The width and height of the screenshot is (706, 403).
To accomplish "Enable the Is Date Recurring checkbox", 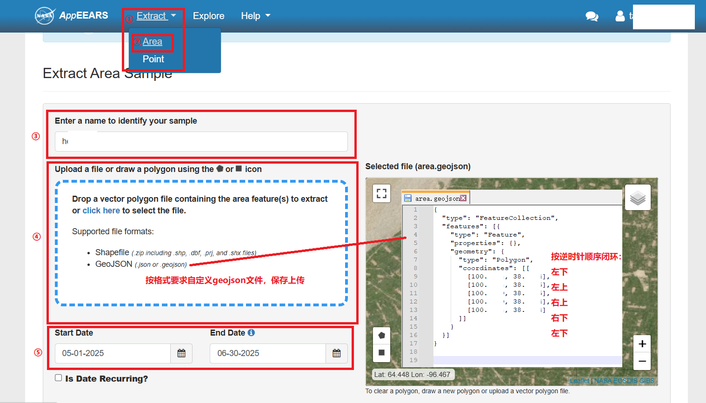I will click(x=58, y=378).
